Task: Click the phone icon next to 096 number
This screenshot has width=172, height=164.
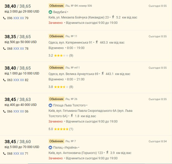Action: pyautogui.click(x=4, y=18)
